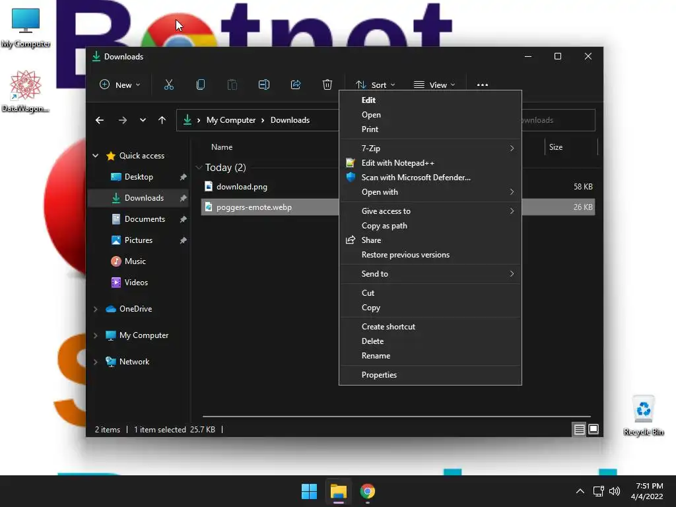Screen dimensions: 676x507
Task: Click File Explorer in the taskbar
Action: click(x=339, y=491)
